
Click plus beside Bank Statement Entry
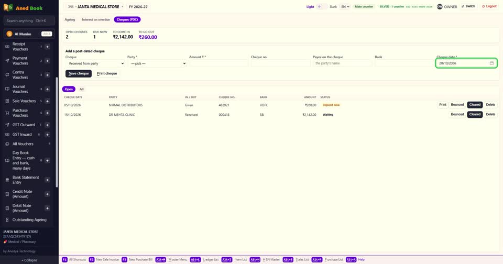point(48,180)
